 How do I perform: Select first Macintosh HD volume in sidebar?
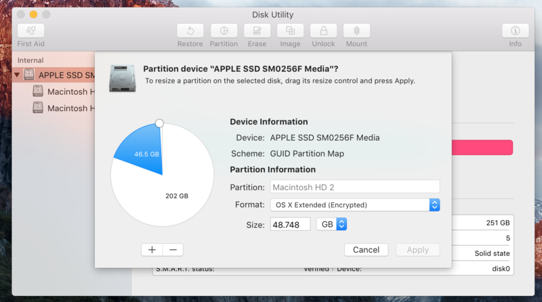pyautogui.click(x=63, y=91)
